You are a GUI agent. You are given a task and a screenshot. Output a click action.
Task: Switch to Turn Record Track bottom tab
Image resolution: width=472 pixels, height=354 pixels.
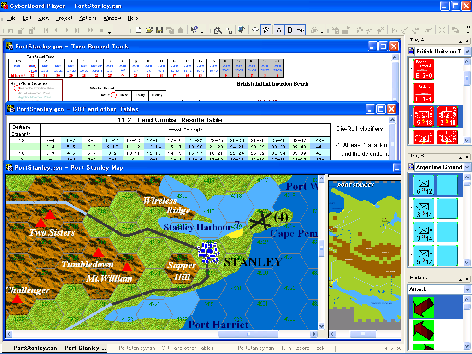(x=281, y=348)
